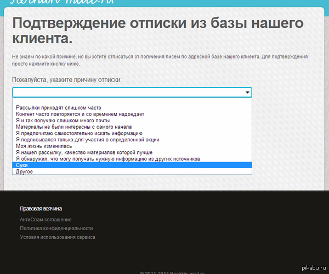Screen dimensions: 329x274
Task: Pick the 'Моя жизнь изменилась' option
Action: click(43, 146)
